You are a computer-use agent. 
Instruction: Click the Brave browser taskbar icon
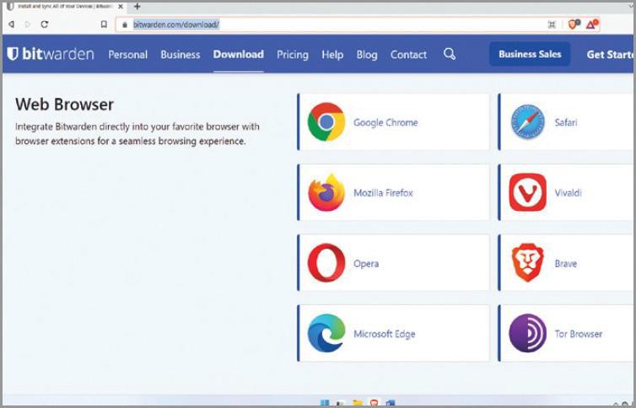[x=374, y=403]
